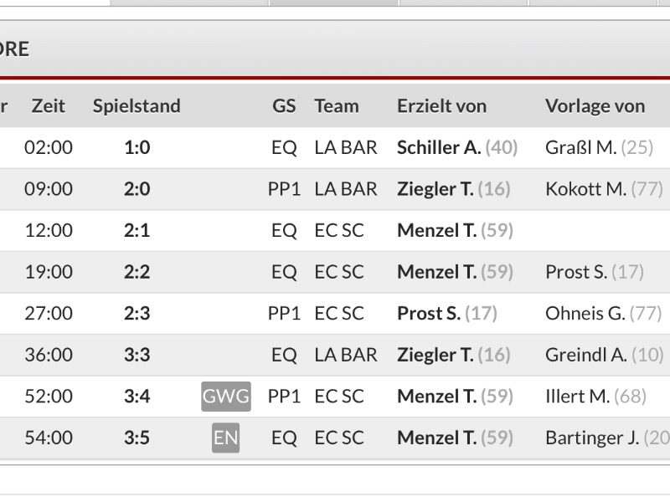Open assist Bartinger J. player link
Image resolution: width=670 pixels, height=502 pixels.
[x=592, y=438]
